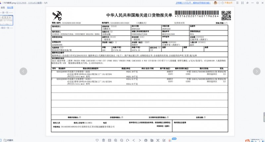Click the text recognition scan icon
The width and height of the screenshot is (265, 142).
[158, 140]
